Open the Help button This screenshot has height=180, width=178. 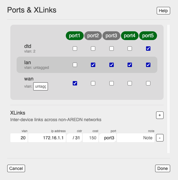[163, 11]
